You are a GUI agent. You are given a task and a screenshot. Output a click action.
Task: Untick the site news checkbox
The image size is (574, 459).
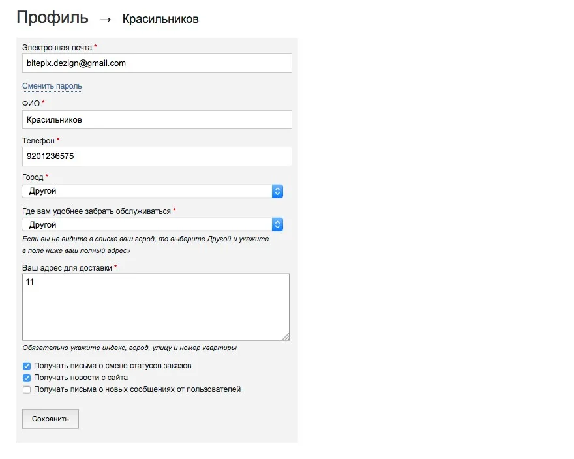[x=27, y=378]
